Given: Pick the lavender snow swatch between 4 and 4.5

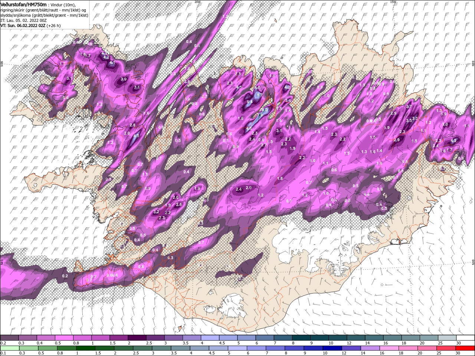Looking at the screenshot, I should [210, 338].
